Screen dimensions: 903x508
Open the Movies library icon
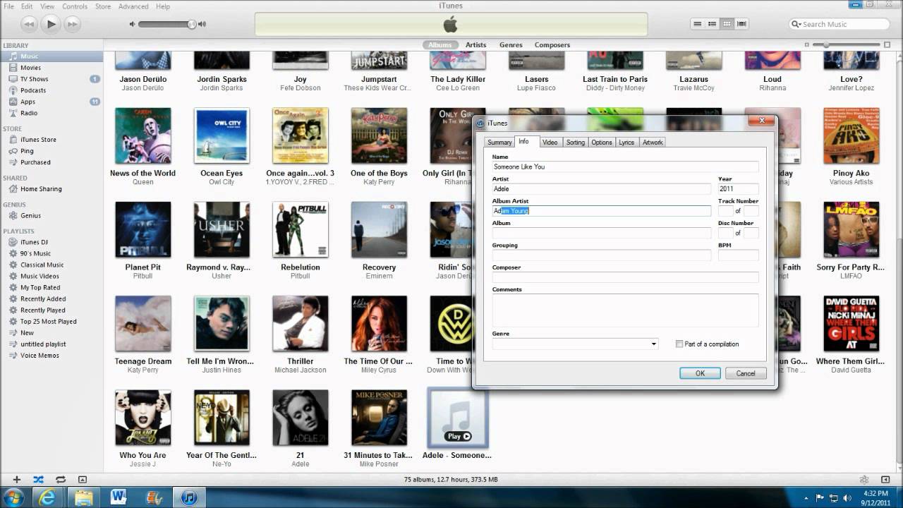[x=13, y=68]
